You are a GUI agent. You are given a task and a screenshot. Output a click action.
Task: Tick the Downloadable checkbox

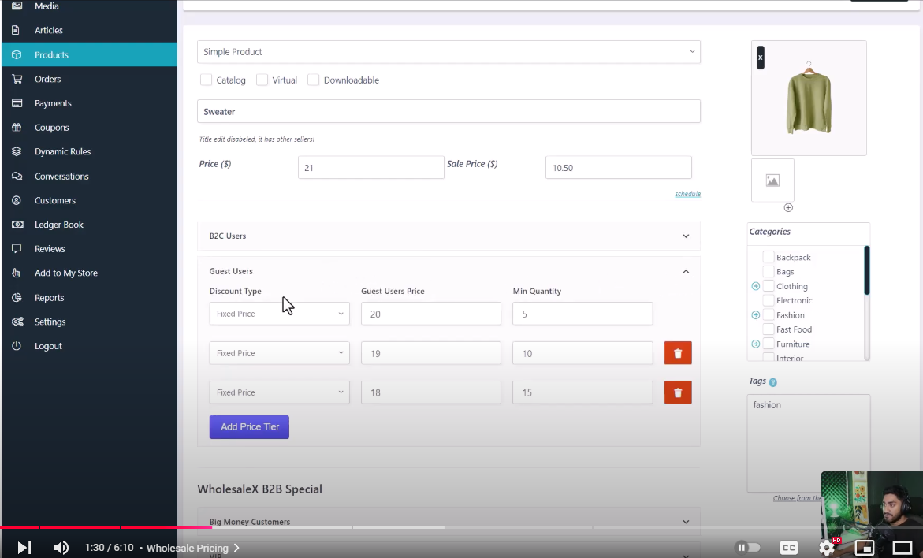coord(314,80)
